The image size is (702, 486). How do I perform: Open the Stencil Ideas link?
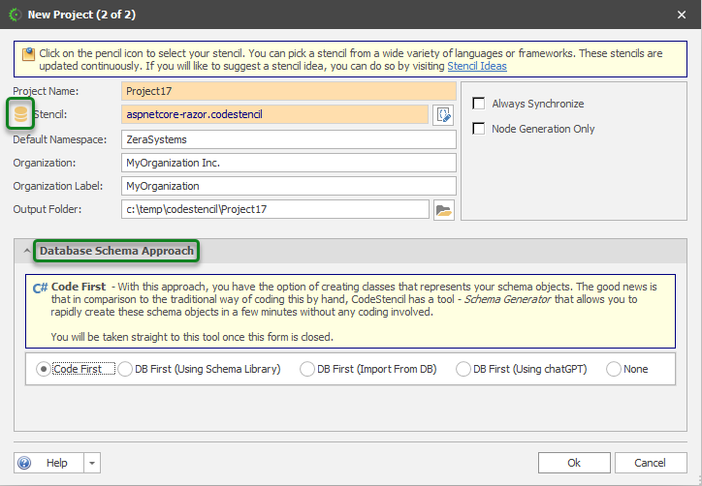(476, 67)
